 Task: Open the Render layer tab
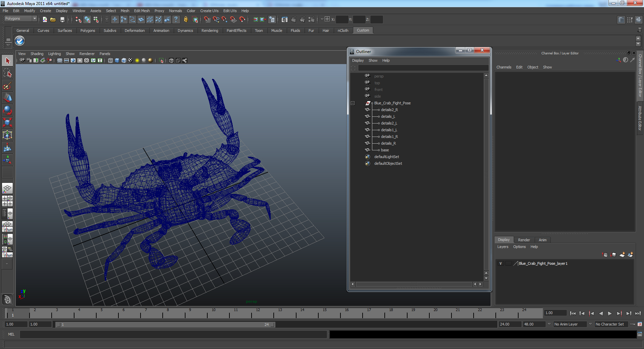click(x=524, y=240)
